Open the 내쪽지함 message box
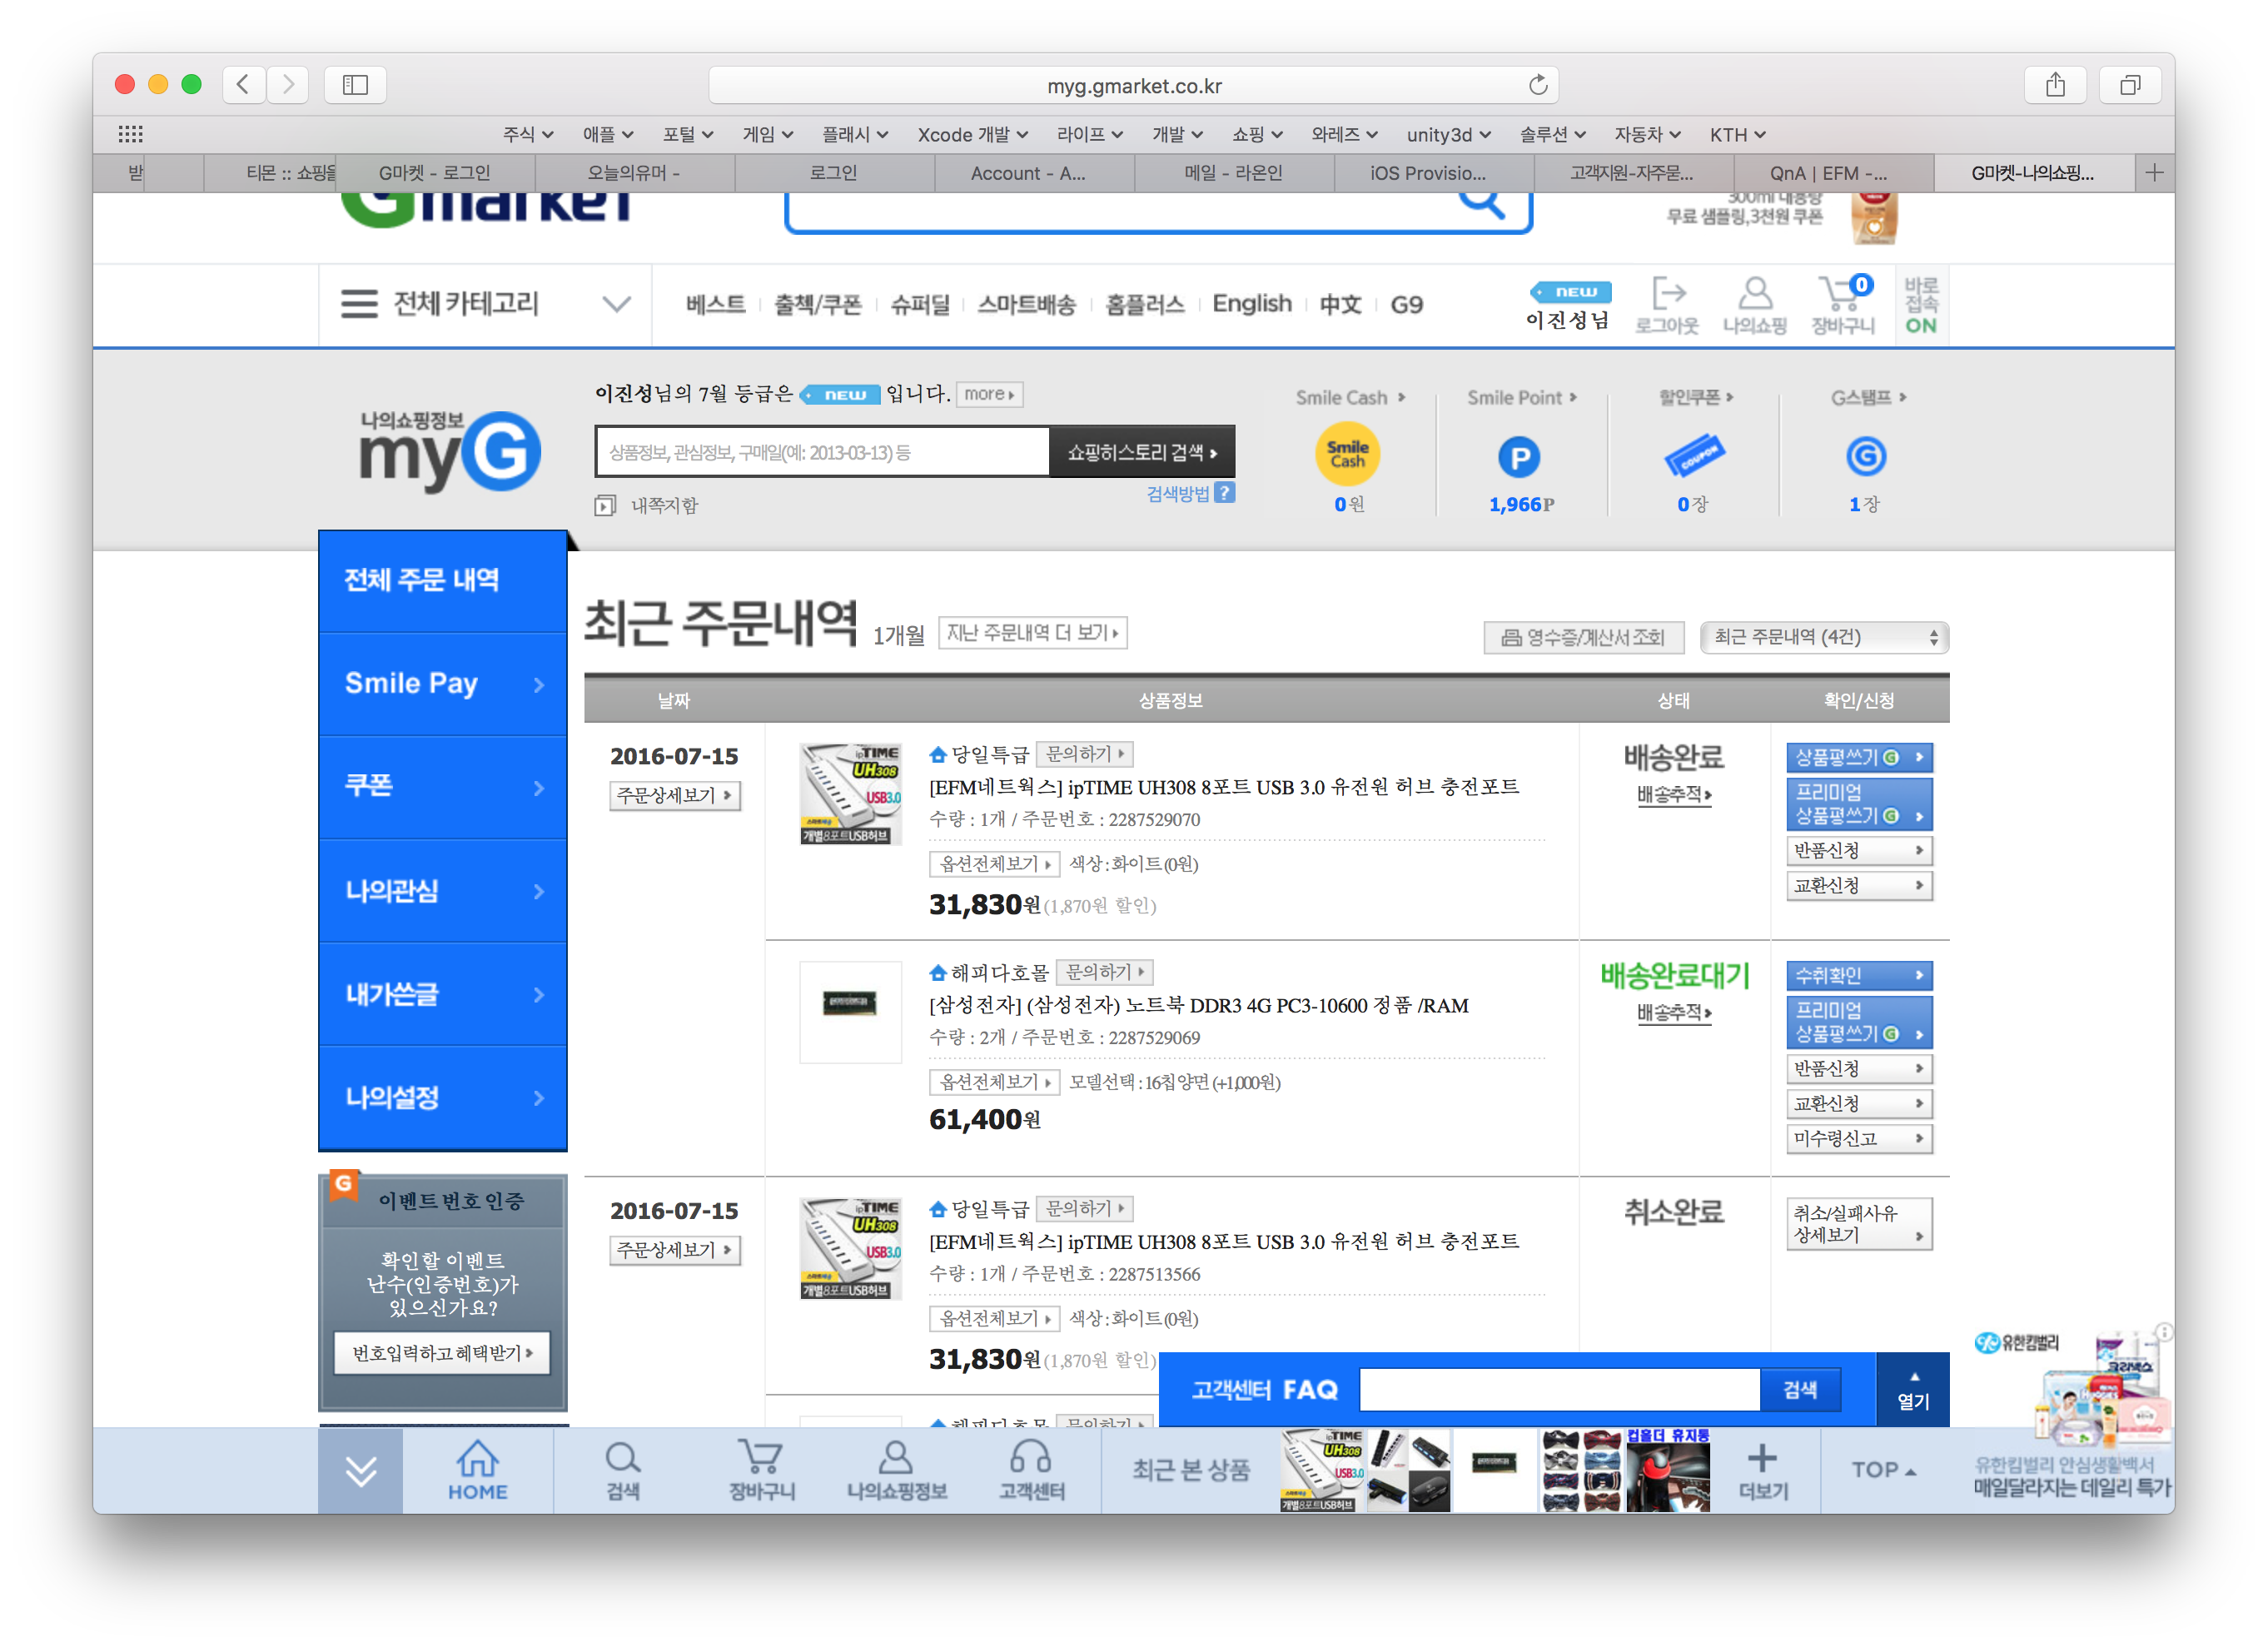 [646, 505]
